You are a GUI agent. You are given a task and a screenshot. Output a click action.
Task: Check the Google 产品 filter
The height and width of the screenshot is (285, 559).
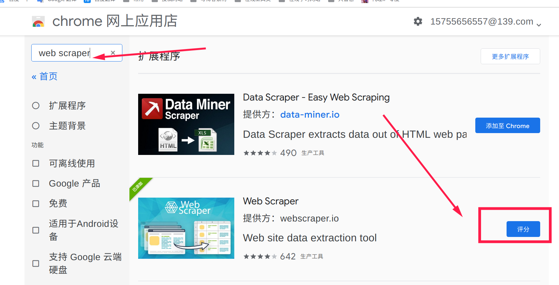[x=36, y=184]
